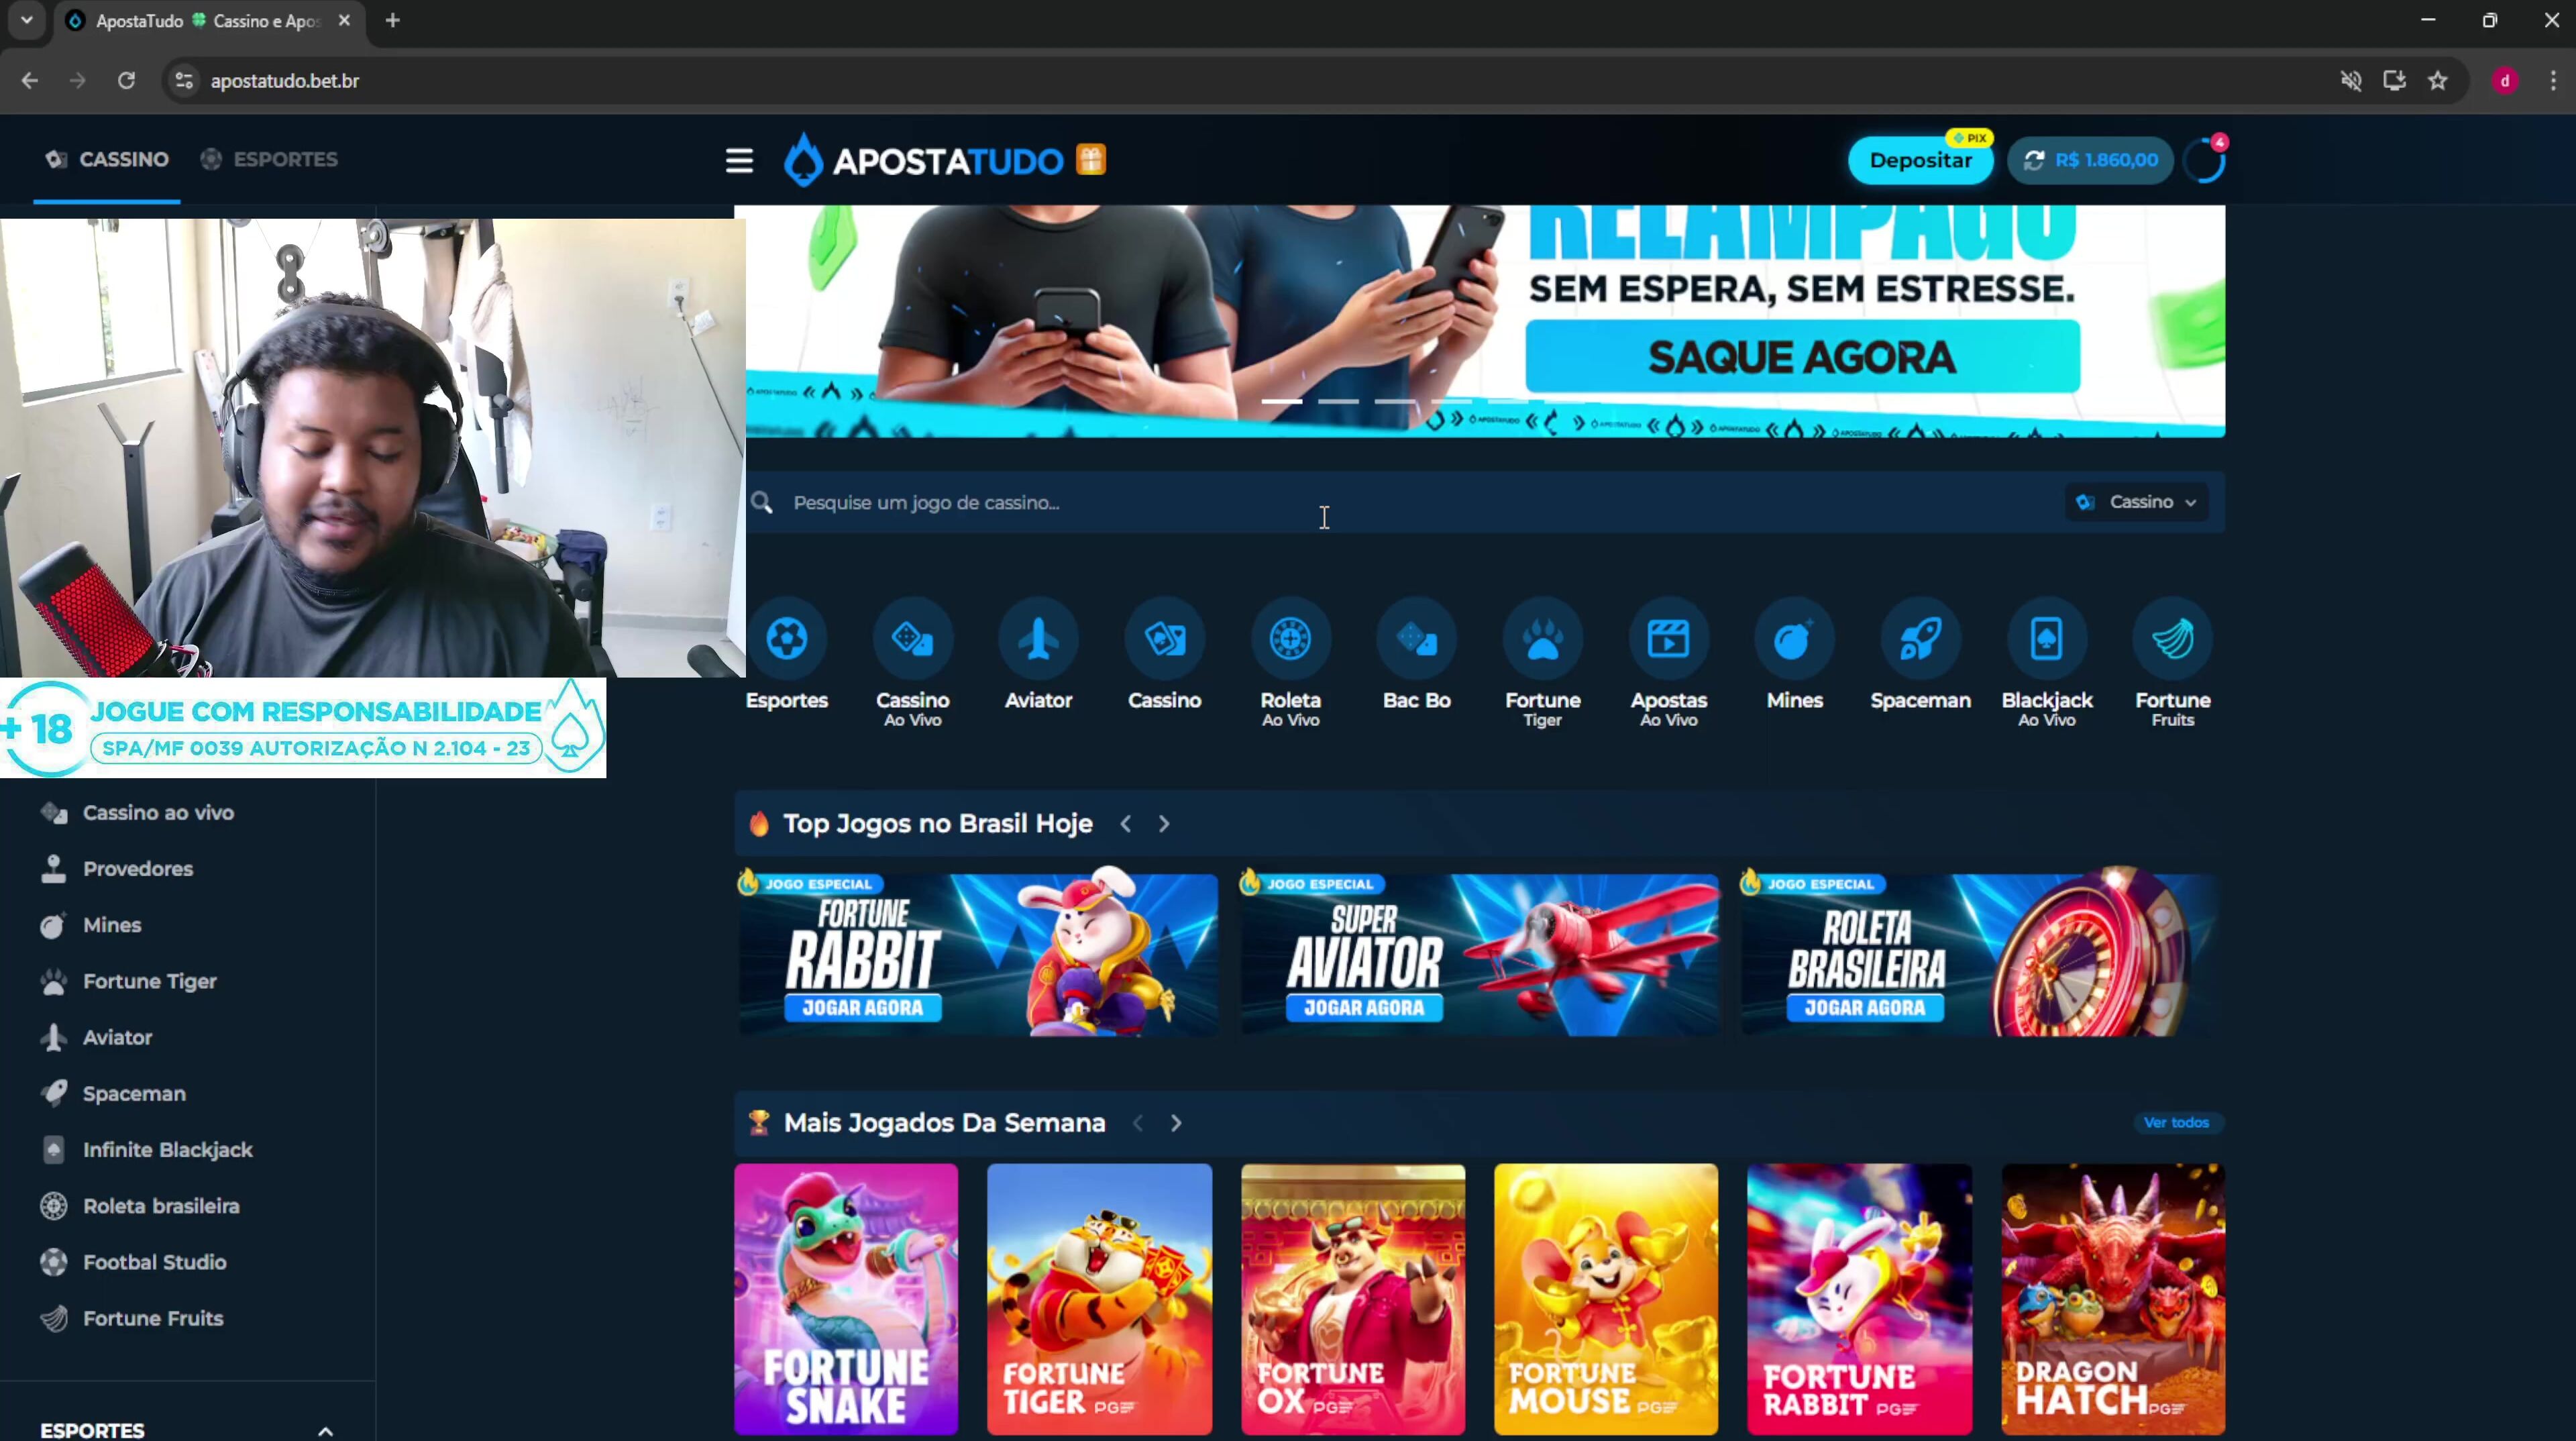Click the SAQUE AGORA banner button
Viewport: 2576px width, 1441px height.
[x=1802, y=357]
